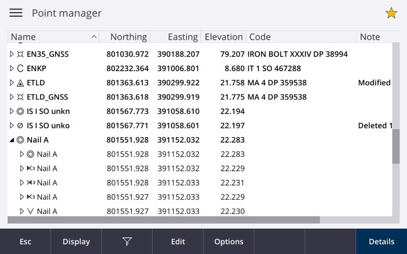This screenshot has width=407, height=254.
Task: Collapse the Nail A parent point
Action: (12, 140)
